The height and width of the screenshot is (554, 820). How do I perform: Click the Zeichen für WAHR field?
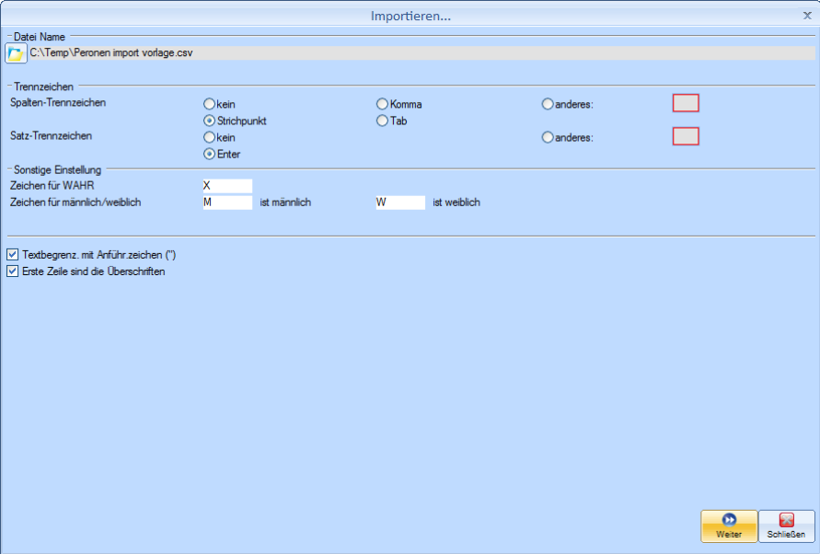(x=226, y=186)
